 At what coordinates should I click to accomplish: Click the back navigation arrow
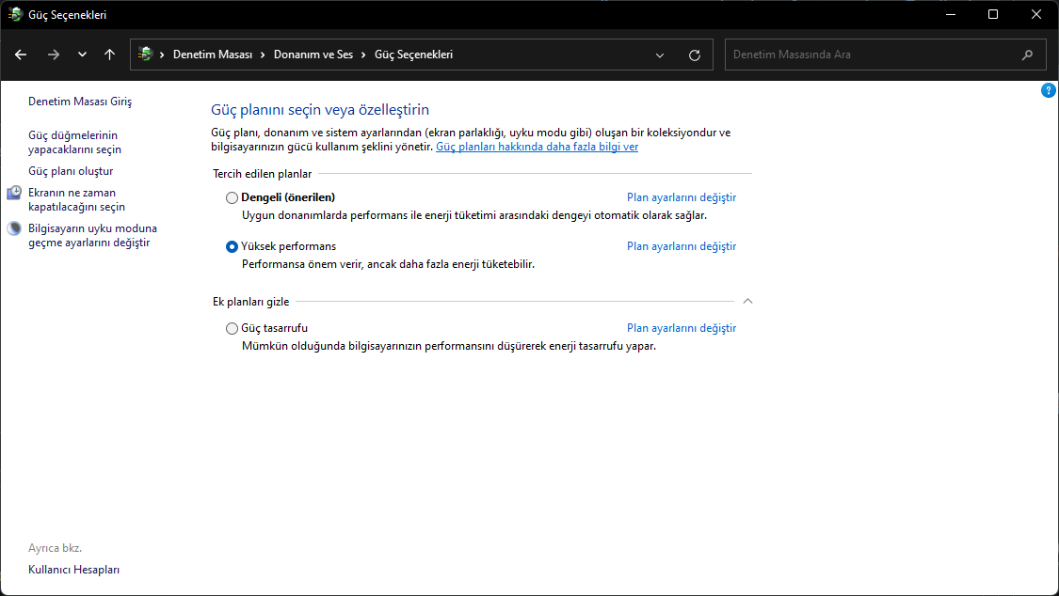(21, 55)
